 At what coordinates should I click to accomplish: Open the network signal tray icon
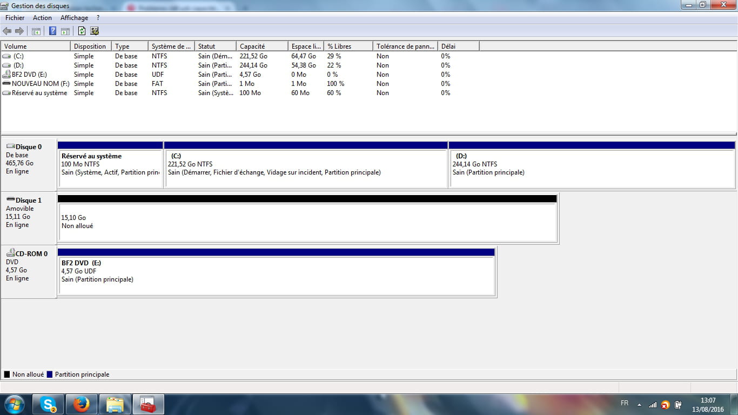[653, 404]
